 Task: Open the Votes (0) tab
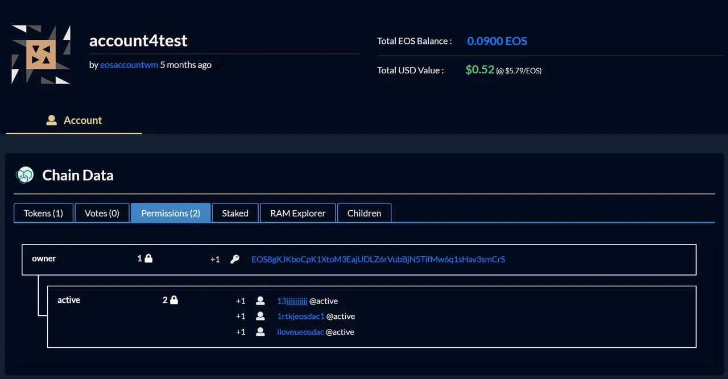(102, 213)
